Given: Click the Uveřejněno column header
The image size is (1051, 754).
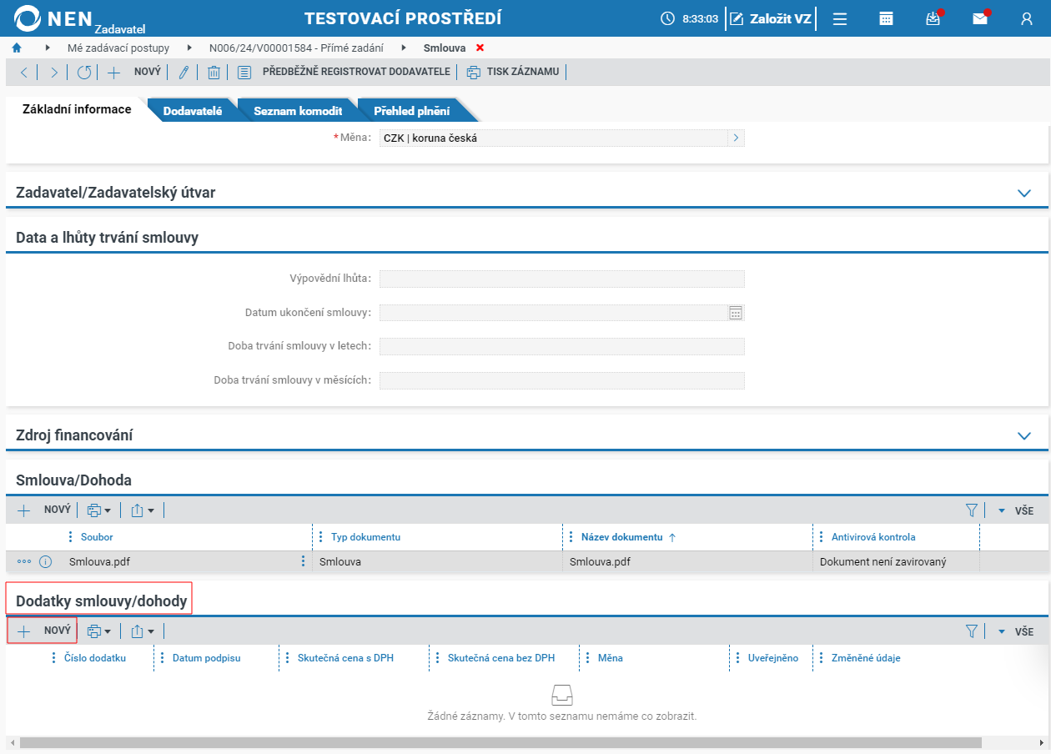Looking at the screenshot, I should [x=773, y=658].
